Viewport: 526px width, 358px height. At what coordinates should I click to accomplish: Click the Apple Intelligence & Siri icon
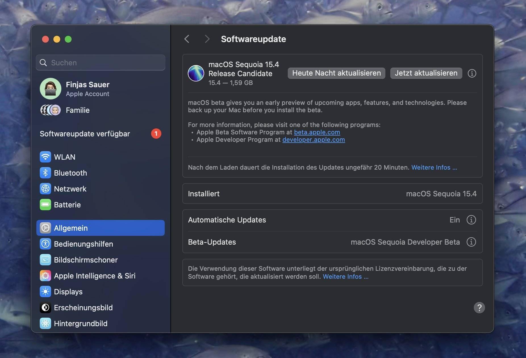[x=45, y=276]
